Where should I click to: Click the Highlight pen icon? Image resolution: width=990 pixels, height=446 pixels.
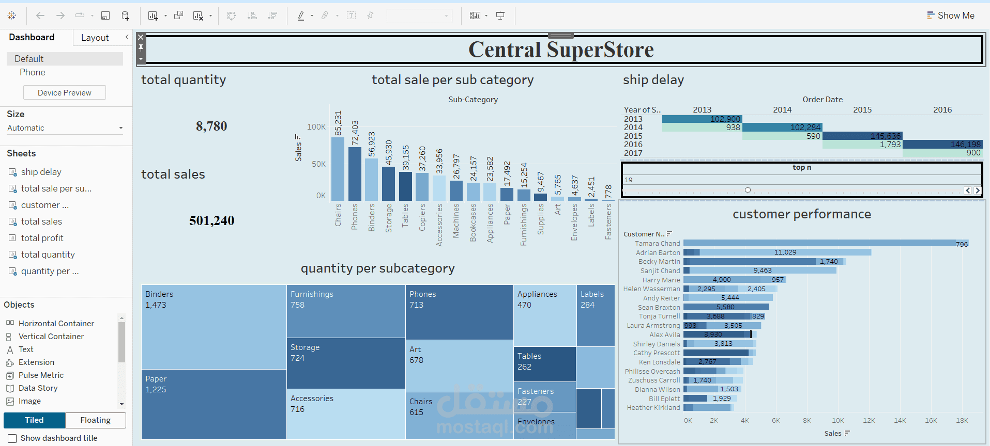[x=301, y=15]
